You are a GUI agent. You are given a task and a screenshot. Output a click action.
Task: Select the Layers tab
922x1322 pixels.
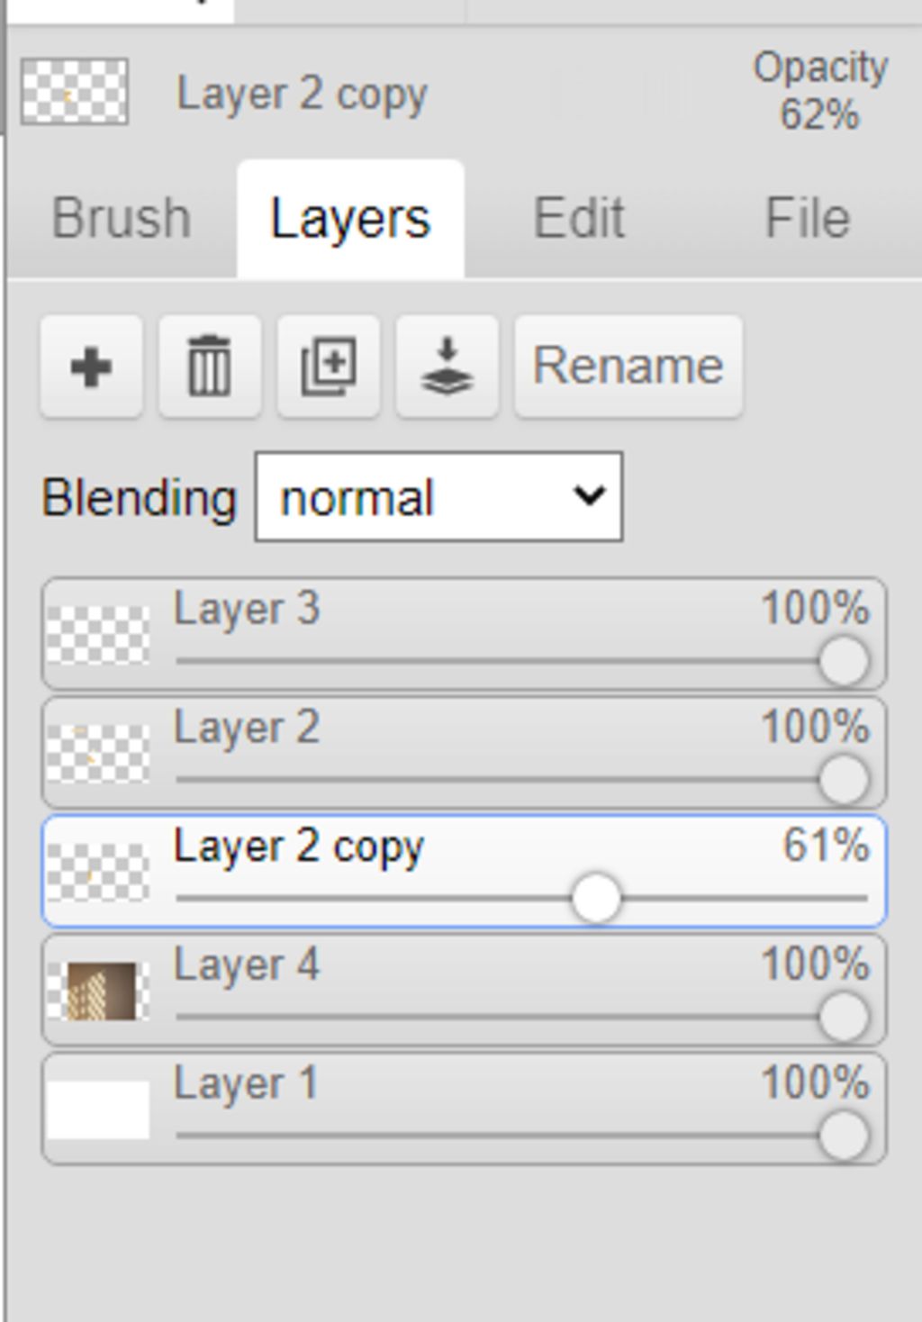coord(350,219)
